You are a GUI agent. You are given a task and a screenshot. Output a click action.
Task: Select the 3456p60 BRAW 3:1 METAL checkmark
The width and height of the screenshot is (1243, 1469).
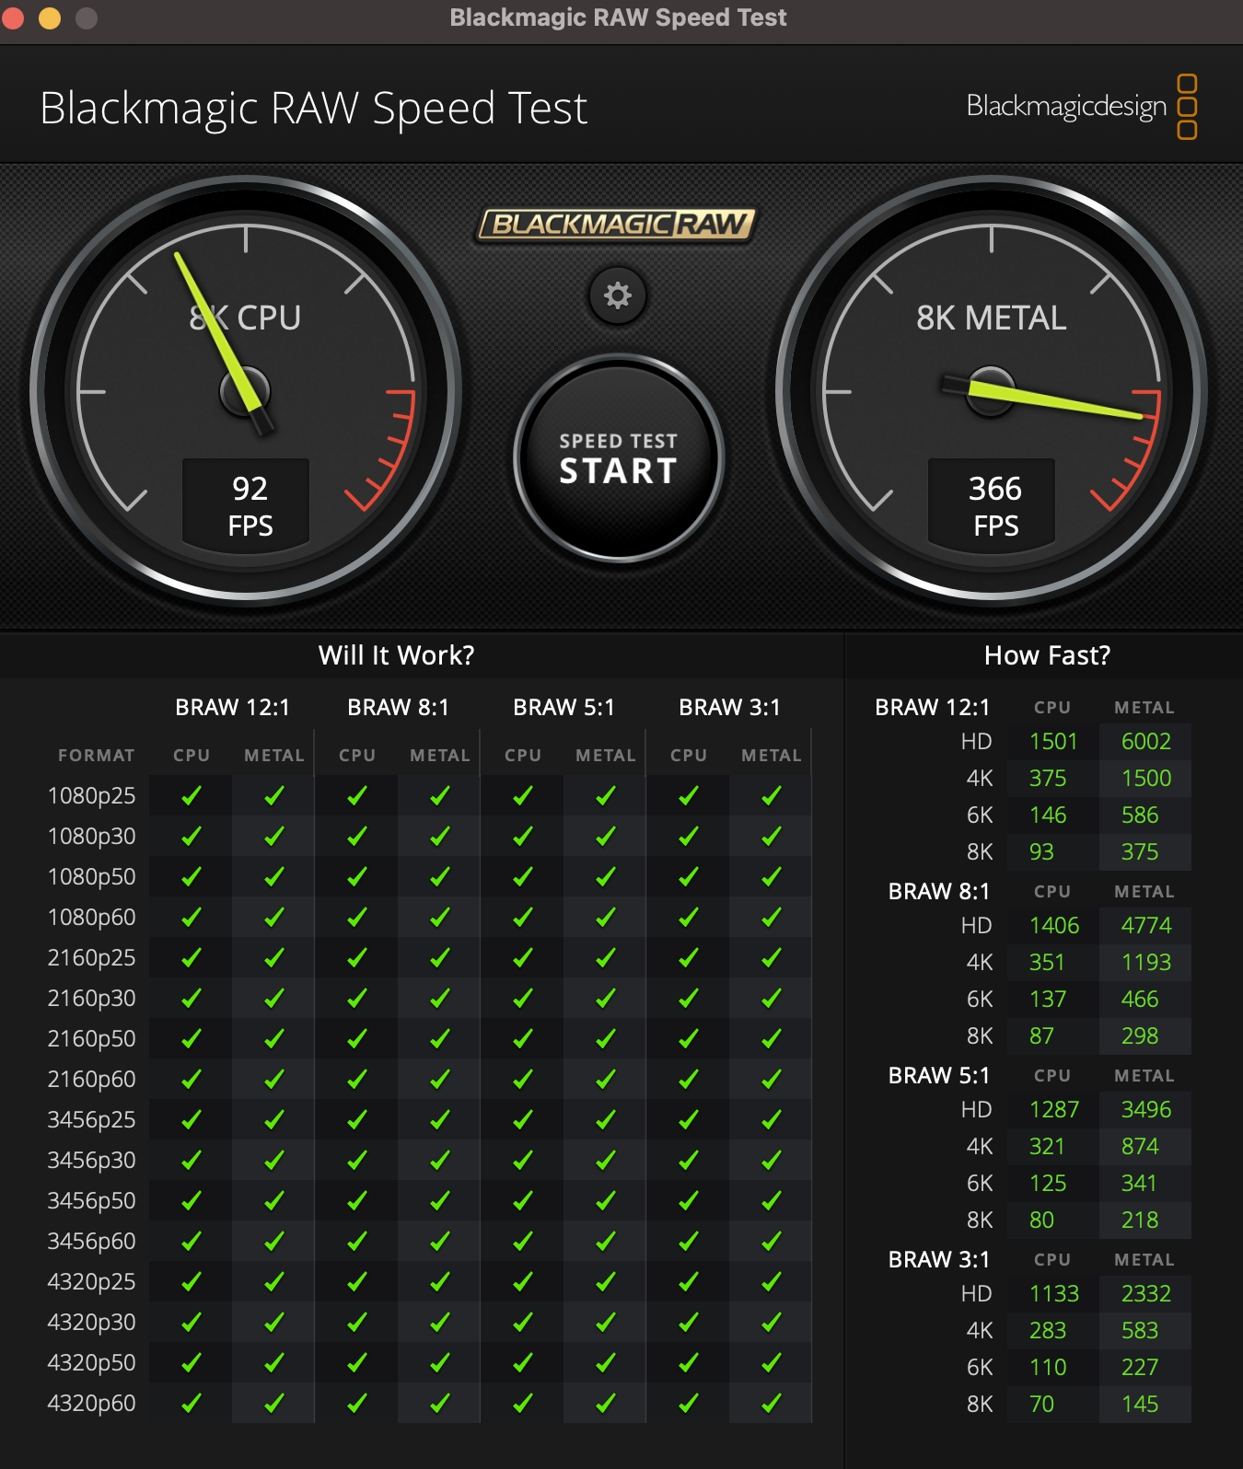772,1242
